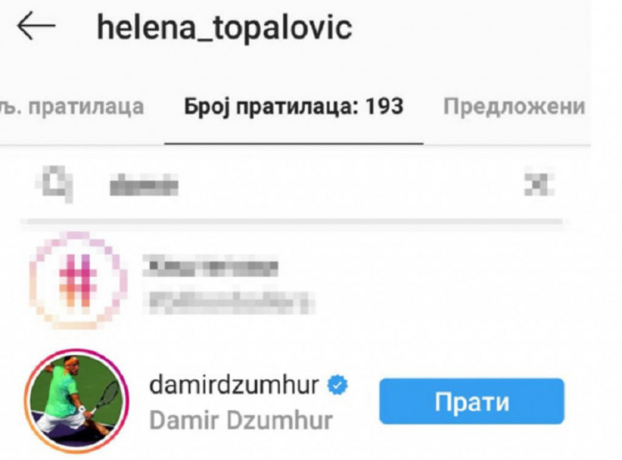Image resolution: width=622 pixels, height=460 pixels.
Task: Switch to the cut-off "пратилаца" tab
Action: (x=72, y=106)
